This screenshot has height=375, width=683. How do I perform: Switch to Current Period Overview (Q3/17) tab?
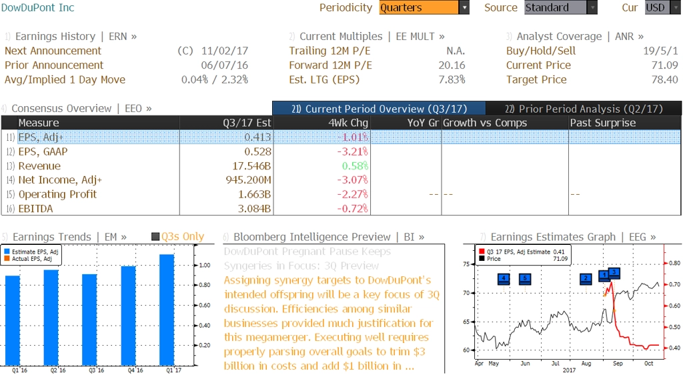pyautogui.click(x=379, y=109)
